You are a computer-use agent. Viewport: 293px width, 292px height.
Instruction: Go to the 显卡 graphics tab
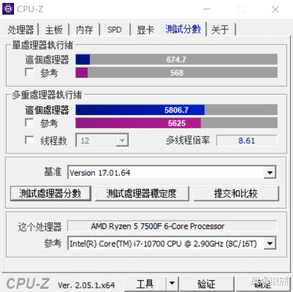pos(146,30)
